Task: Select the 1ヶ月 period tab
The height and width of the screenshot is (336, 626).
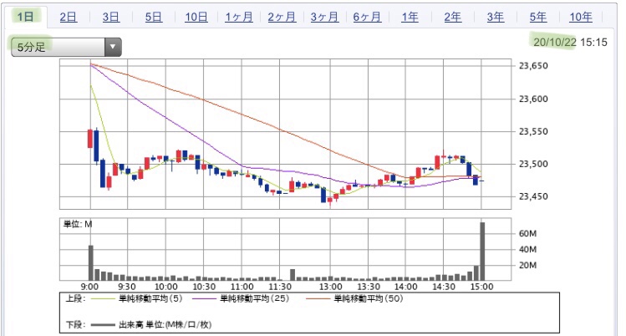Action: click(x=239, y=17)
